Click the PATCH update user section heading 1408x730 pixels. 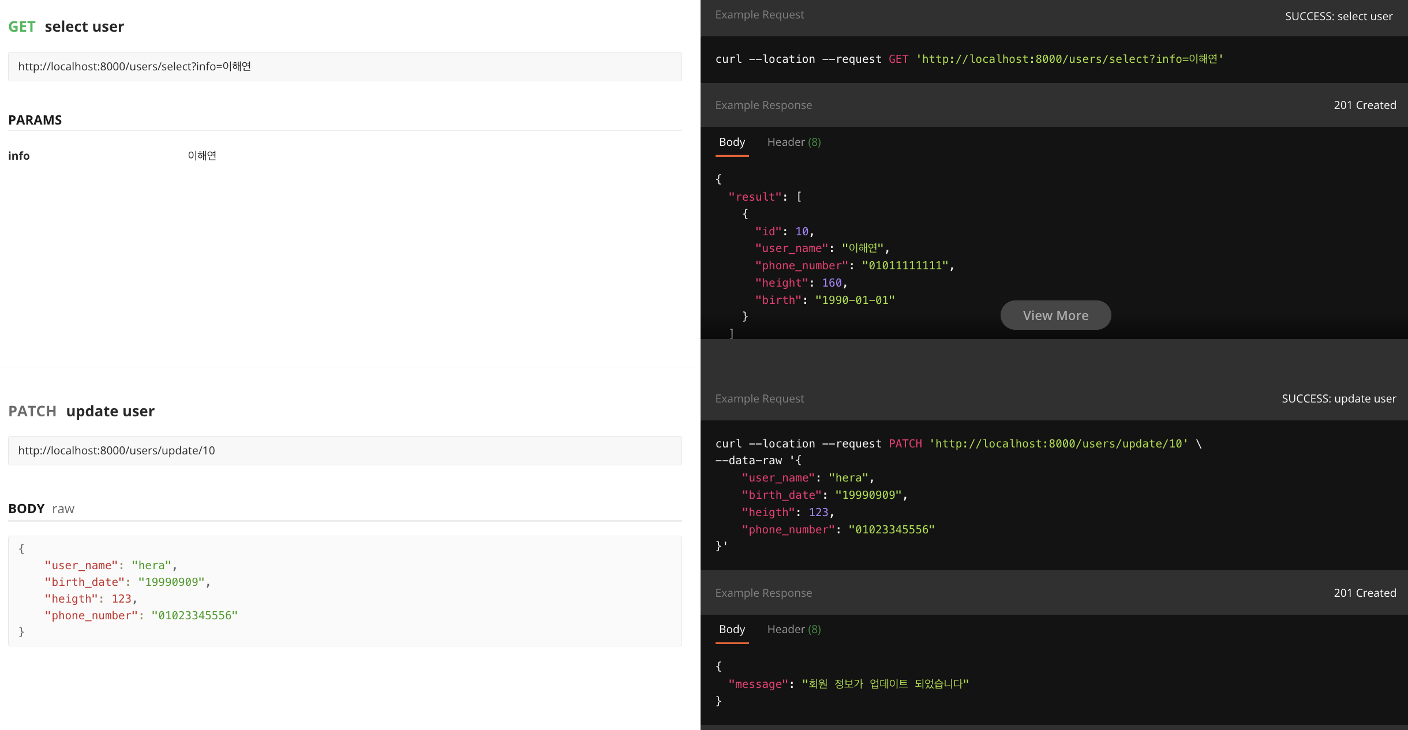81,411
